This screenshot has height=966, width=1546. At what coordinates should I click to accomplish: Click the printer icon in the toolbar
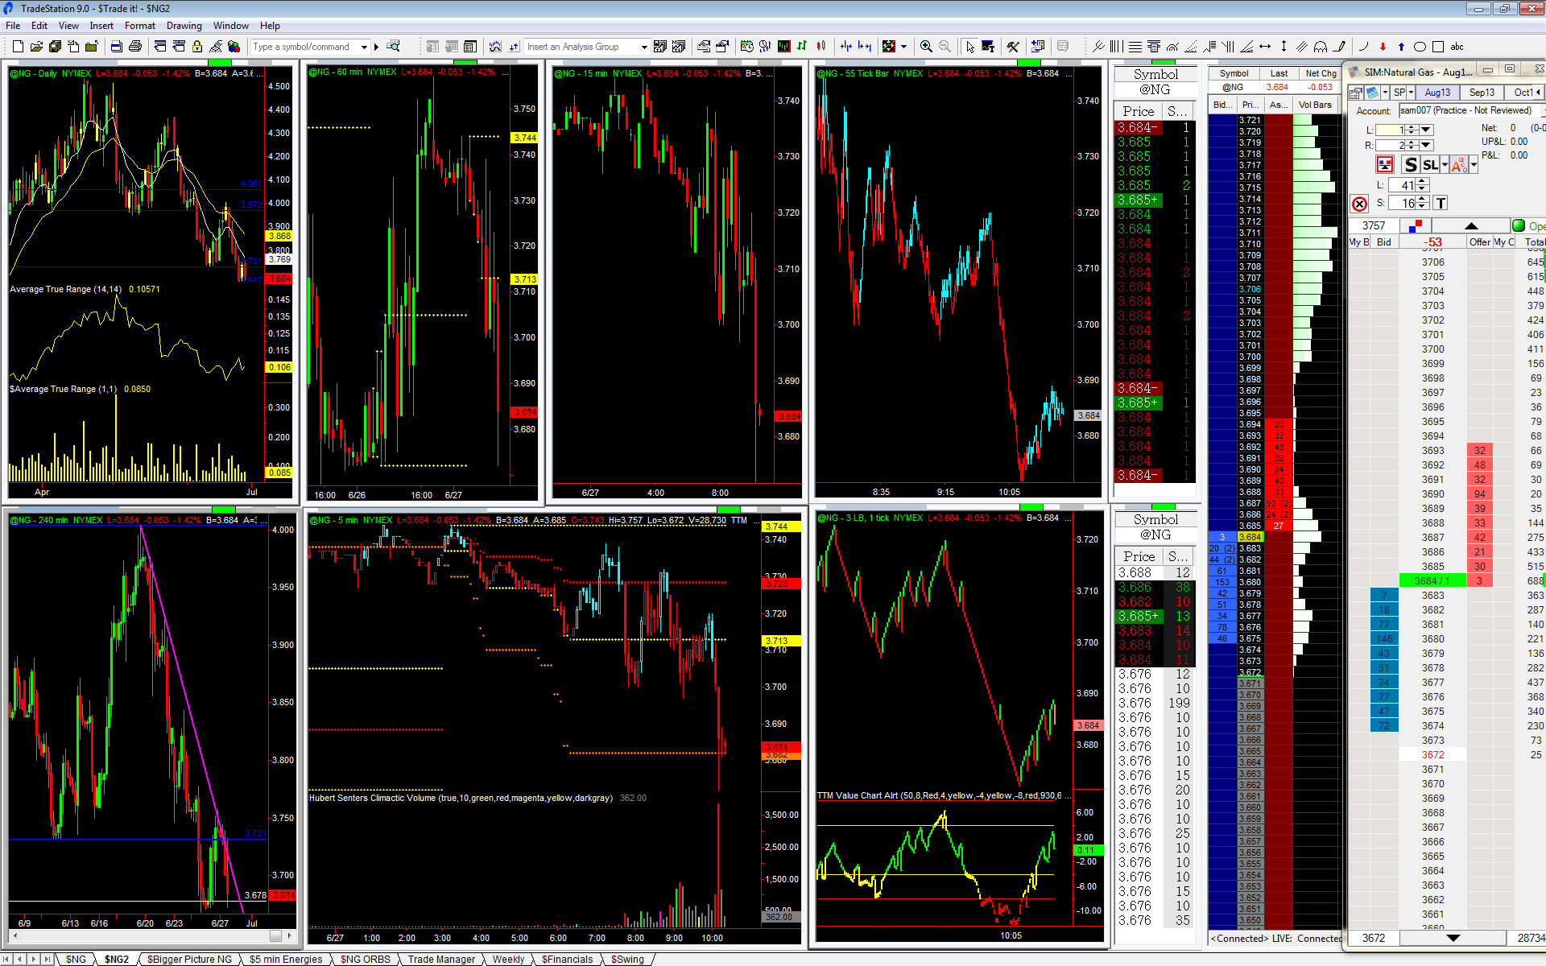click(135, 47)
